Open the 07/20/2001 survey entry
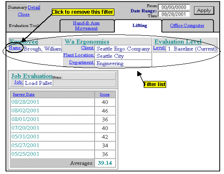This screenshot has height=174, width=224. [x=25, y=128]
